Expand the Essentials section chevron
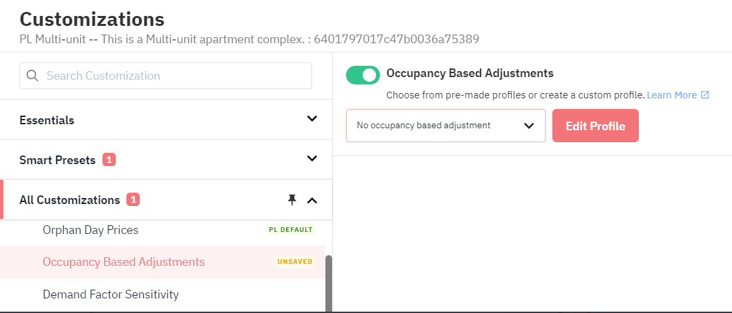The width and height of the screenshot is (732, 313). 312,118
